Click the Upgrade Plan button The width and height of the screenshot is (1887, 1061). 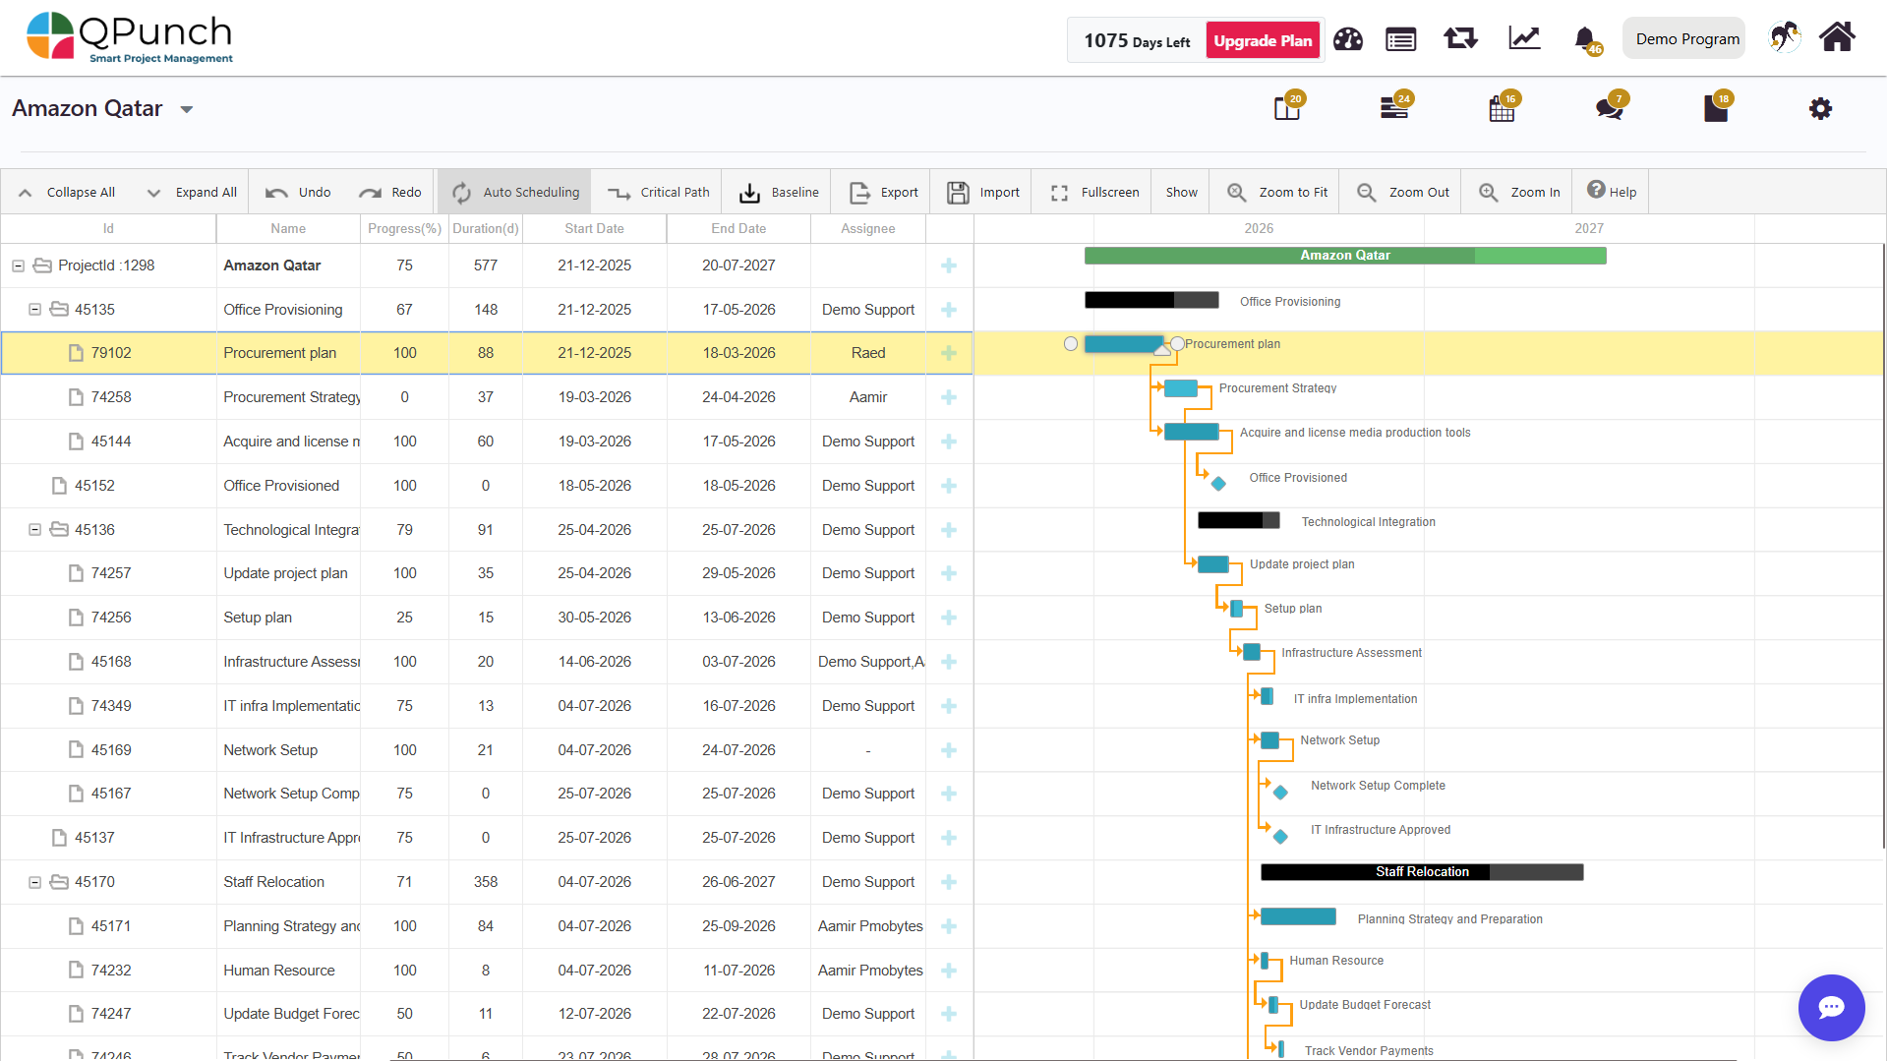1263,40
